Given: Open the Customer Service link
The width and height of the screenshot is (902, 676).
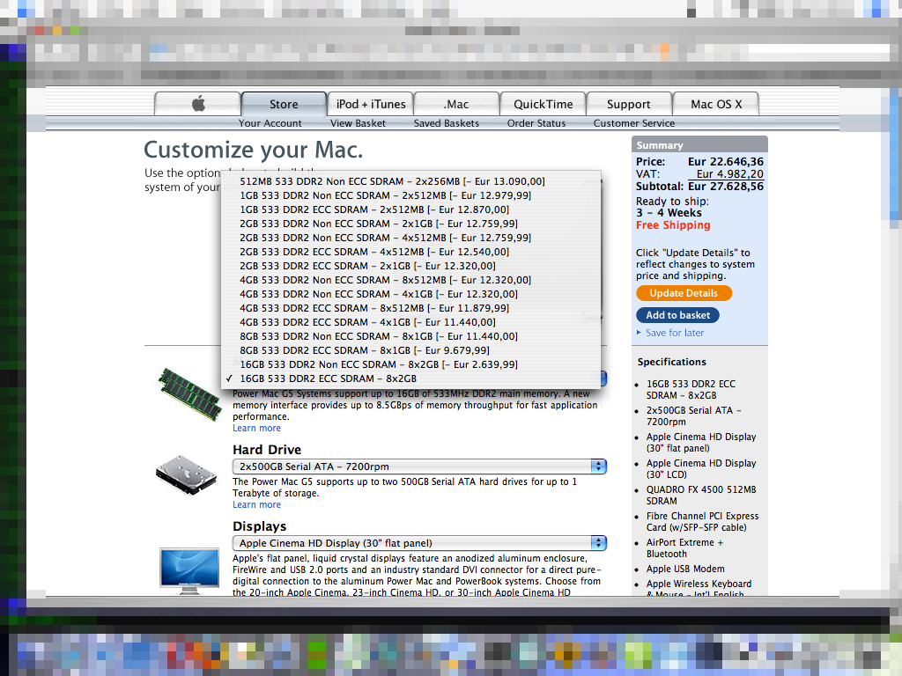Looking at the screenshot, I should tap(634, 123).
